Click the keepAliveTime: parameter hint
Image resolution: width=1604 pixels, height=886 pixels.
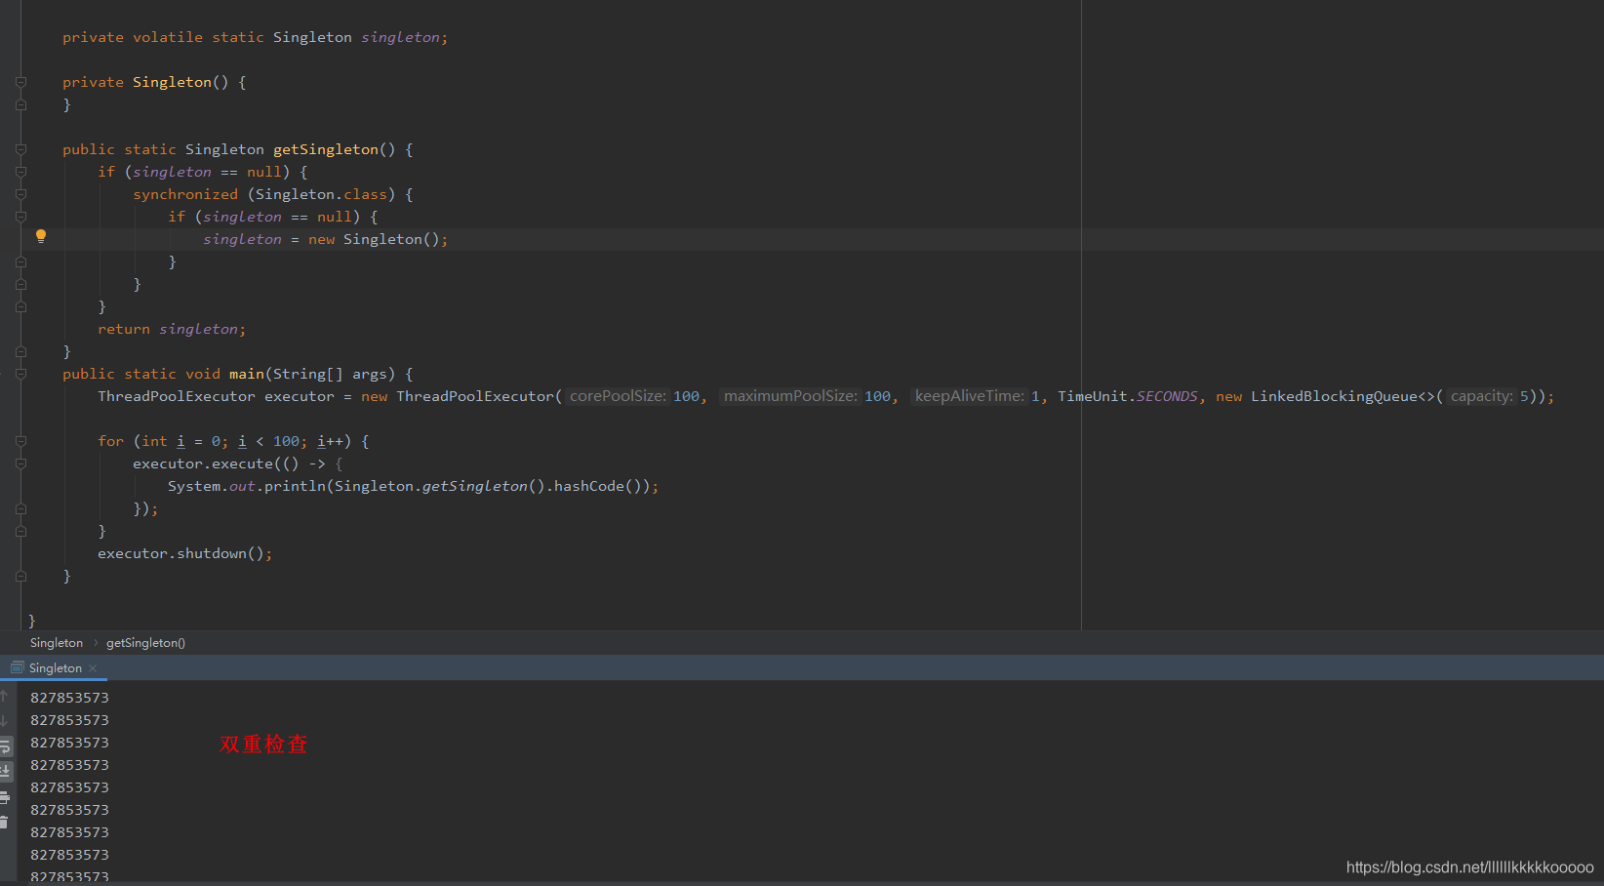click(969, 396)
